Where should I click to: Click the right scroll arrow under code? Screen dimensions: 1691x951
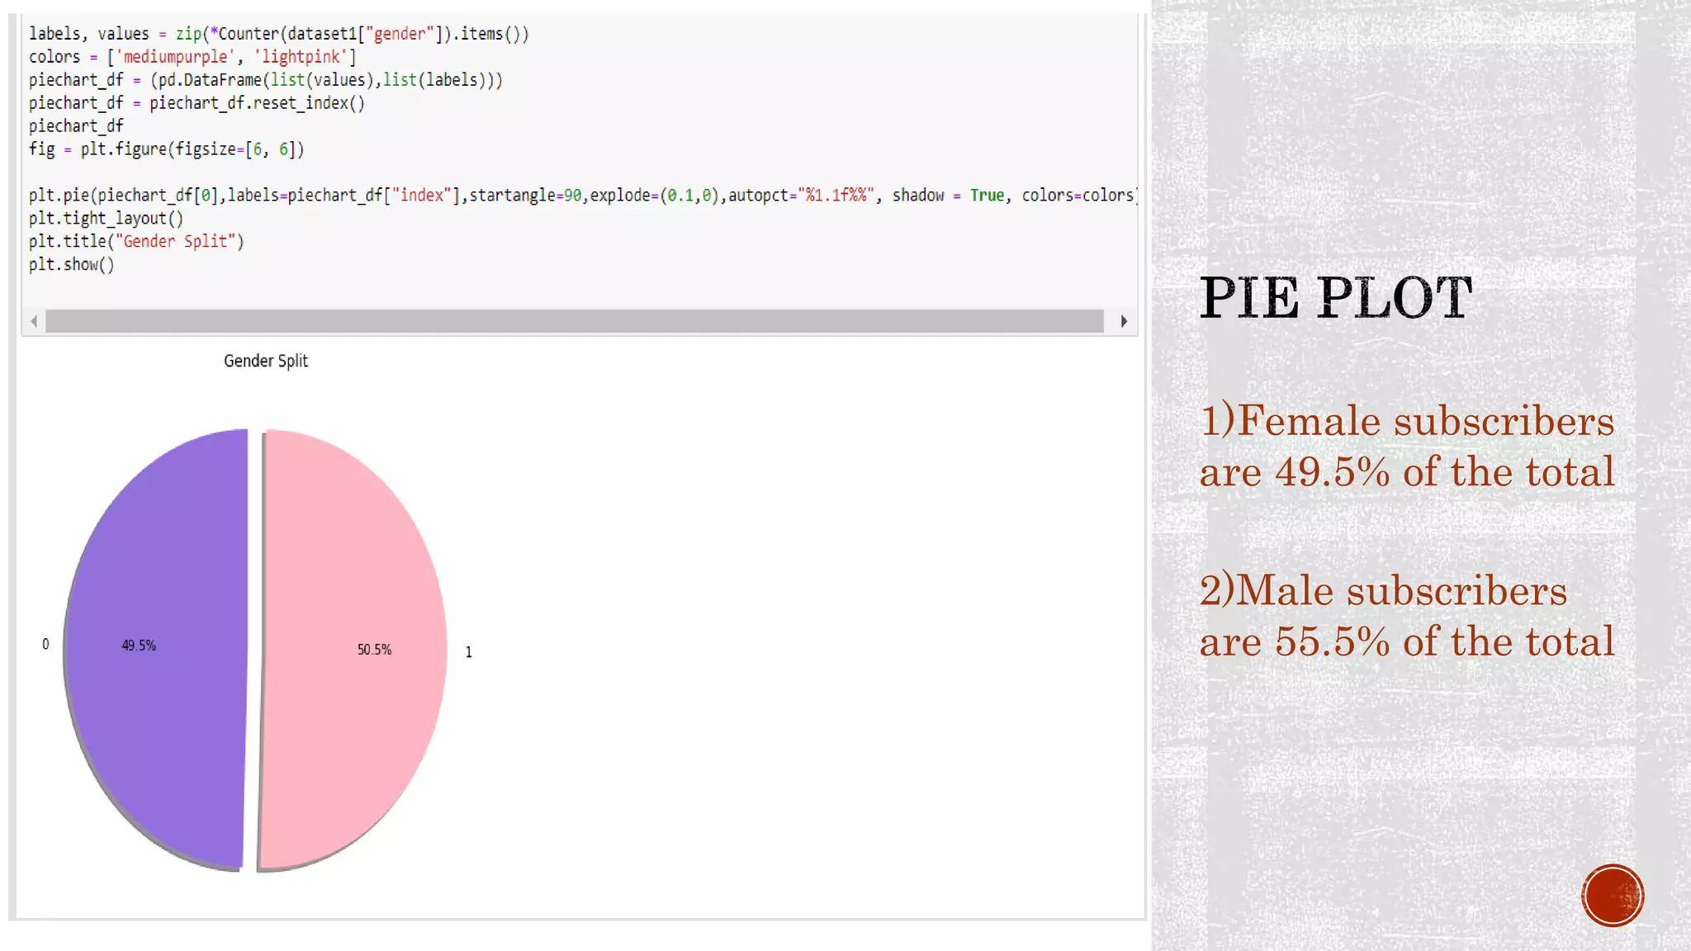1124,321
